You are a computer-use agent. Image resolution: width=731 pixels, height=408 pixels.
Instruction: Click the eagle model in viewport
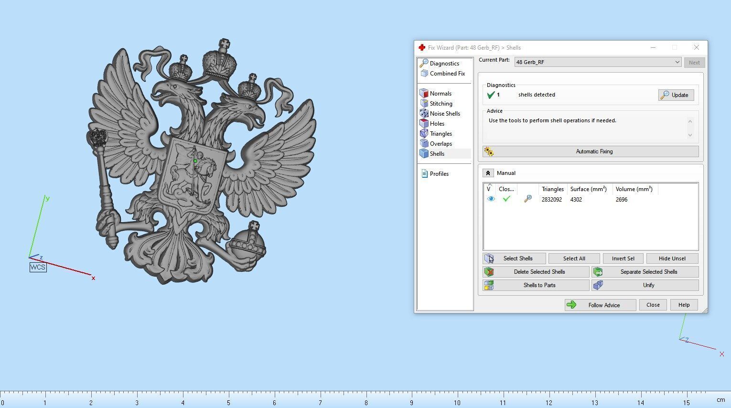(x=201, y=162)
